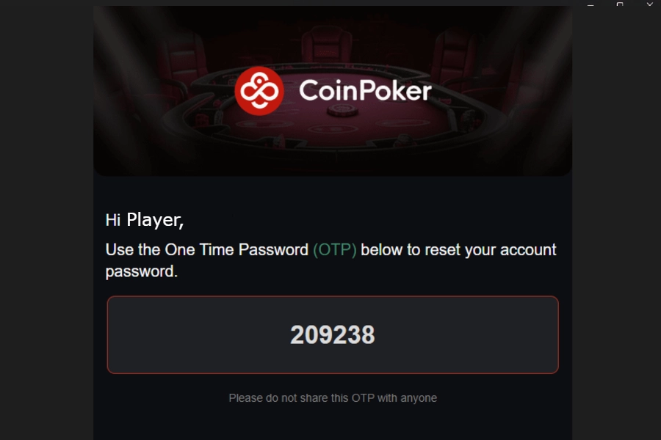Click the green (OTP) text
The height and width of the screenshot is (440, 661).
334,249
